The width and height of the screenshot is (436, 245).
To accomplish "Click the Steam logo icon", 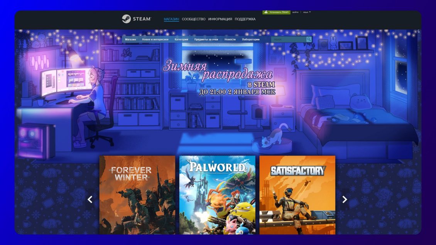I will click(126, 19).
